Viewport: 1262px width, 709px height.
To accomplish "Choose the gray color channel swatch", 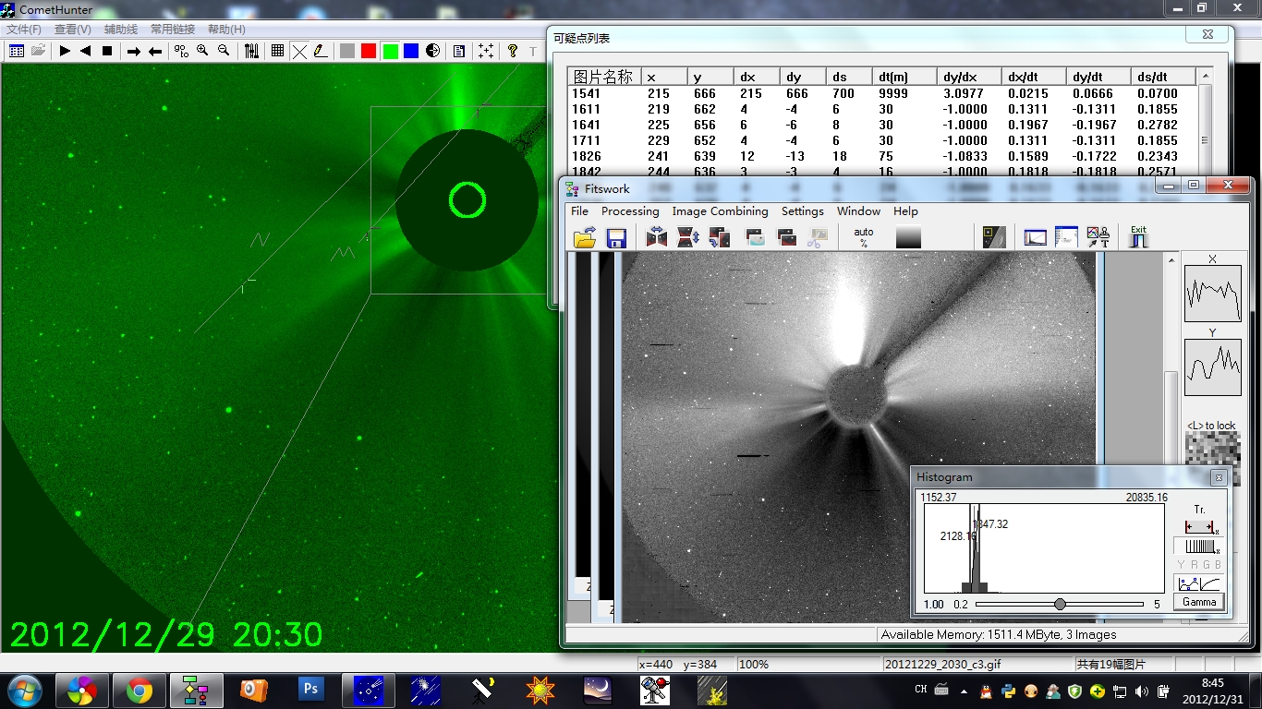I will [347, 51].
